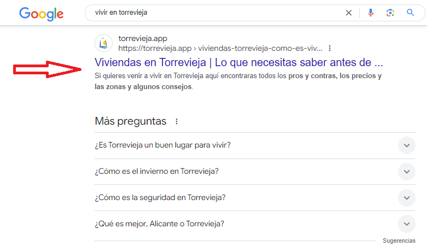Click the torrevieja.app site favicon
This screenshot has height=252, width=427.
tap(103, 43)
